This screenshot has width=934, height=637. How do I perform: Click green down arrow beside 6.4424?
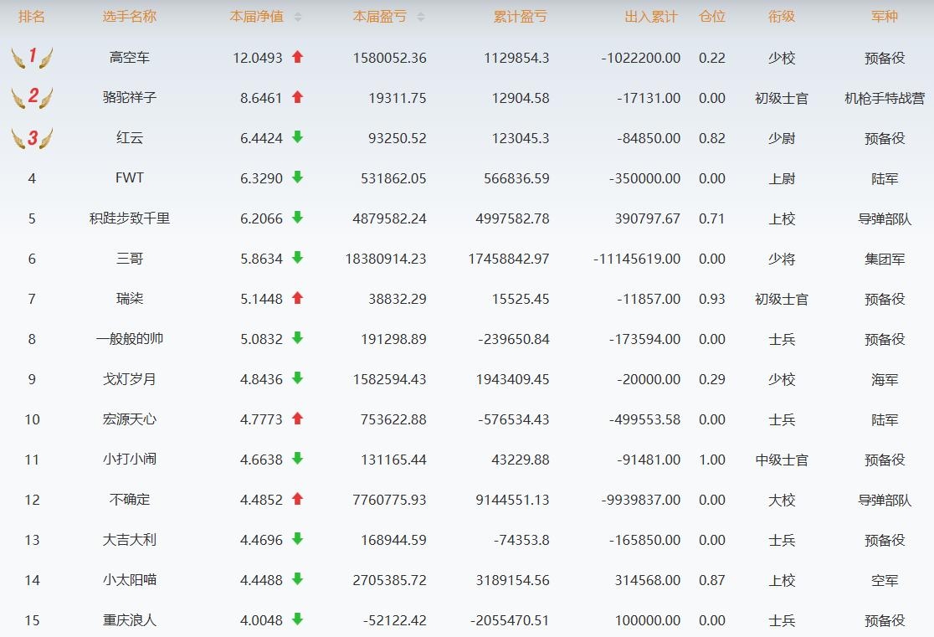pyautogui.click(x=297, y=137)
